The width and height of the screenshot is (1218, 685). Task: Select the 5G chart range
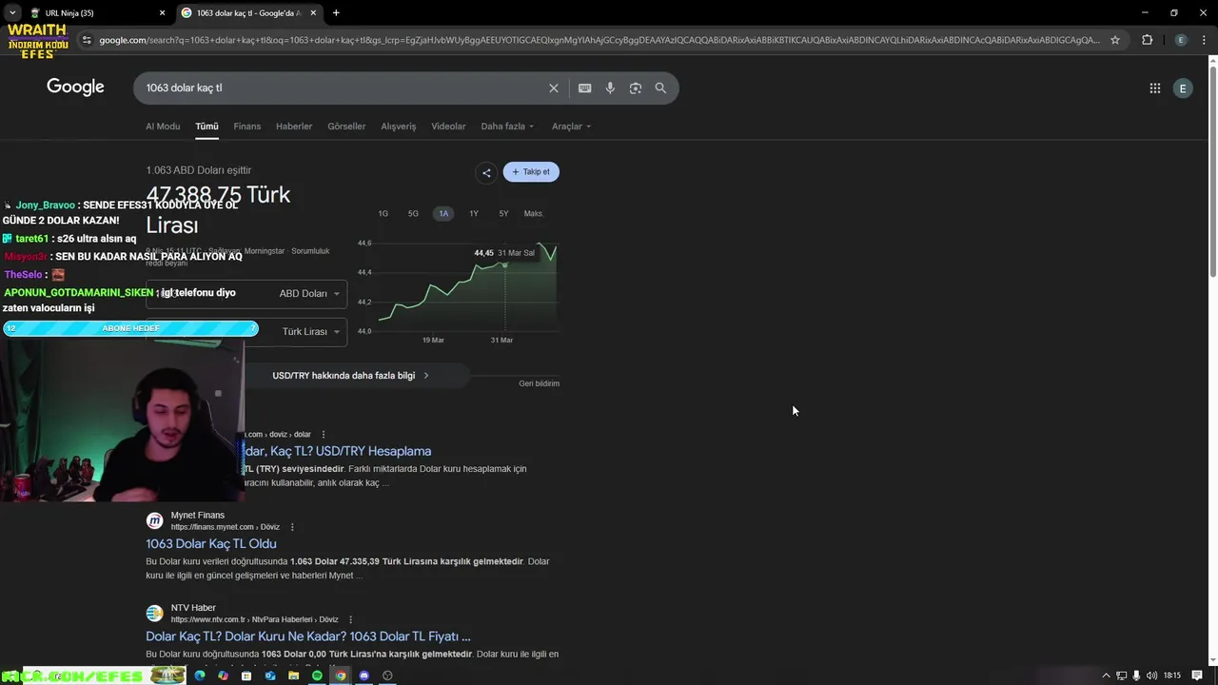[413, 214]
